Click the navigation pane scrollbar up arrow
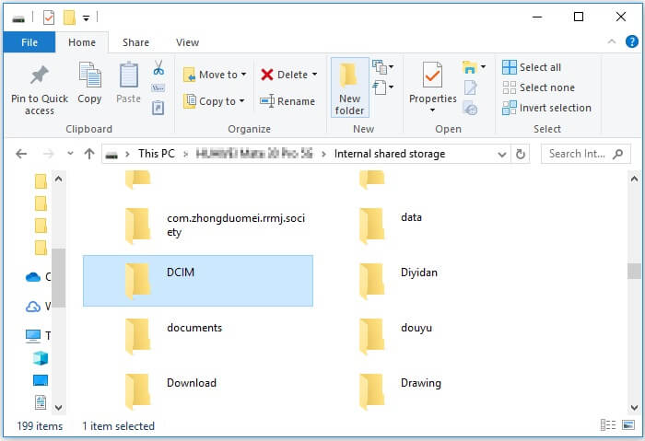 click(58, 179)
